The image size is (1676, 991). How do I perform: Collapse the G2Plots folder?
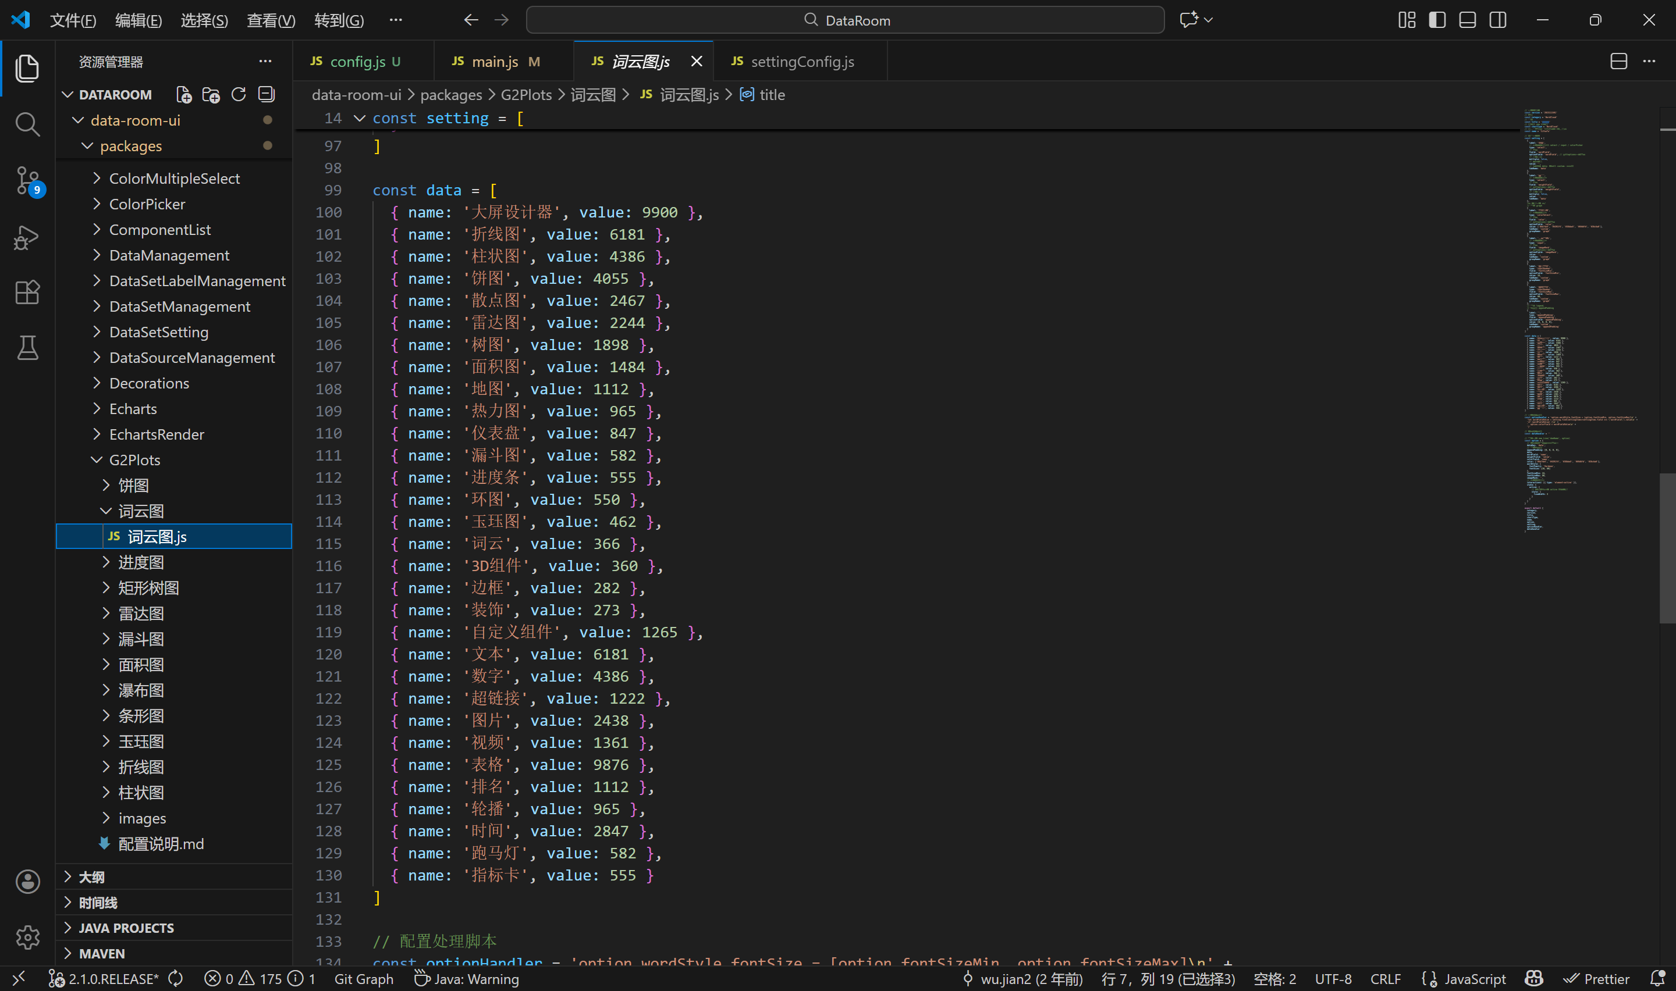[134, 460]
